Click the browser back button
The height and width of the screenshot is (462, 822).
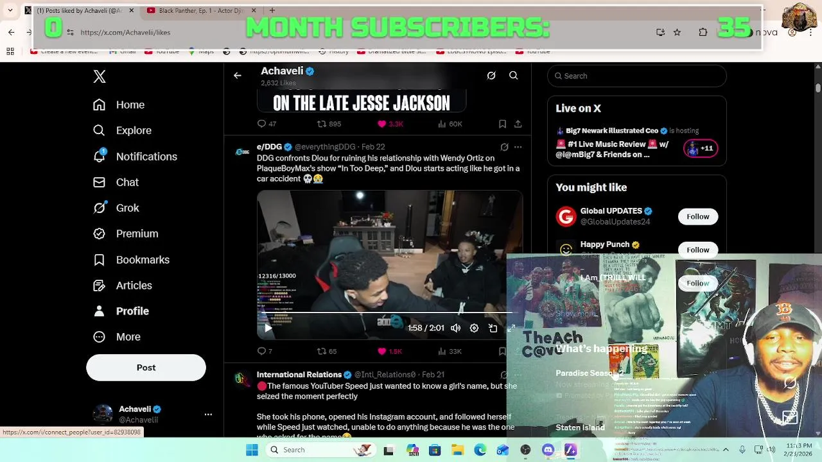(x=11, y=32)
